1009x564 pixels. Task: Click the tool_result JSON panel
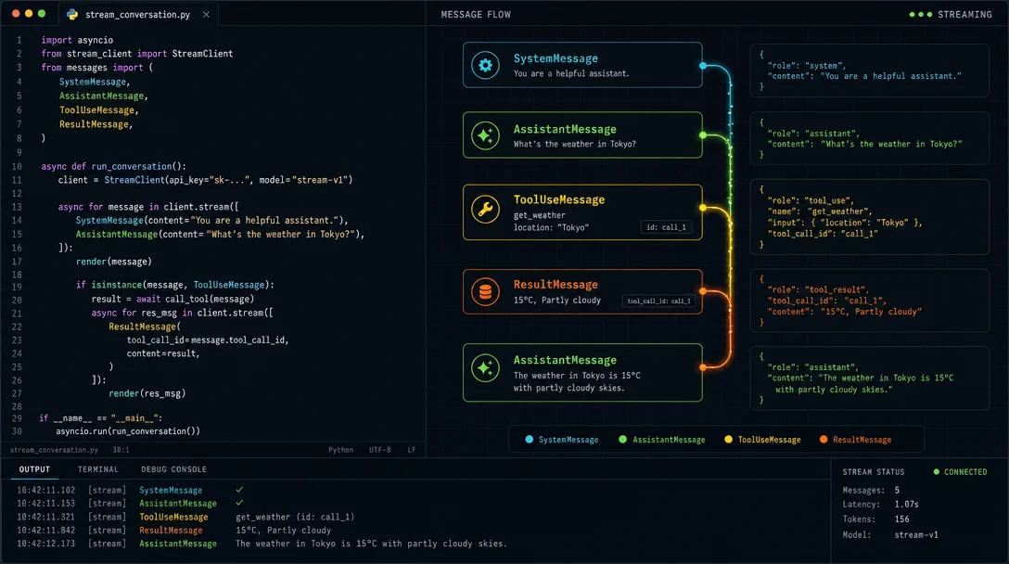[x=869, y=301]
